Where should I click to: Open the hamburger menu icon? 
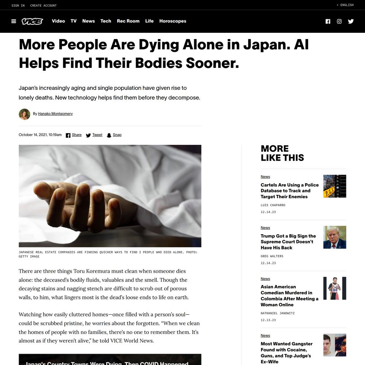click(14, 21)
